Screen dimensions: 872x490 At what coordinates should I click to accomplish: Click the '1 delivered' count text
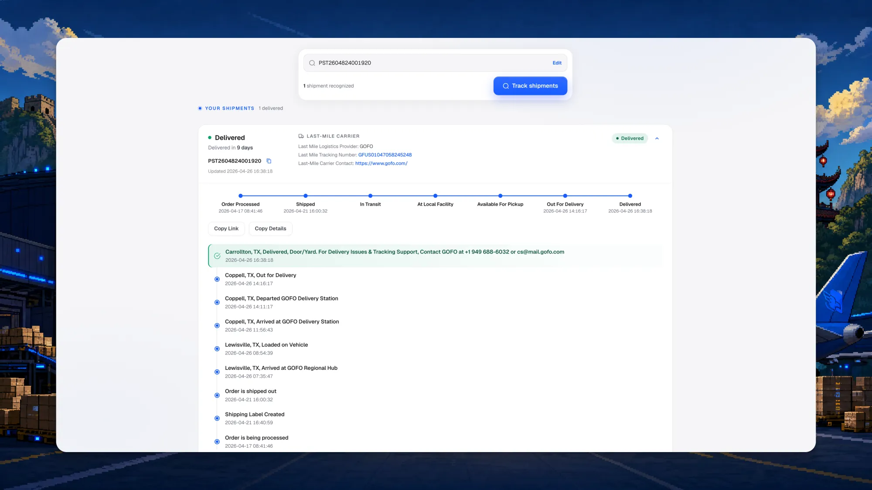(x=271, y=108)
